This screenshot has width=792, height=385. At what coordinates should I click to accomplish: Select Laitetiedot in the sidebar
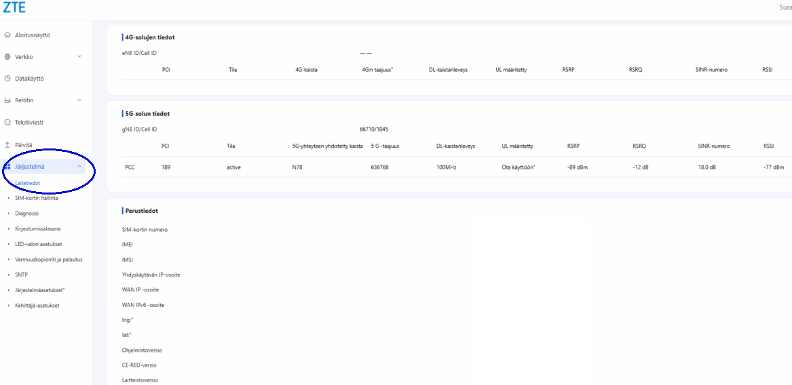(27, 183)
